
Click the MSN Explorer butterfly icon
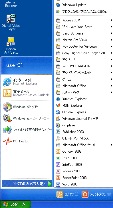pyautogui.click(x=58, y=106)
